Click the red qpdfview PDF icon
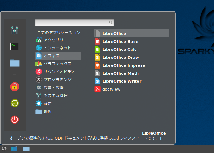 tap(98, 89)
